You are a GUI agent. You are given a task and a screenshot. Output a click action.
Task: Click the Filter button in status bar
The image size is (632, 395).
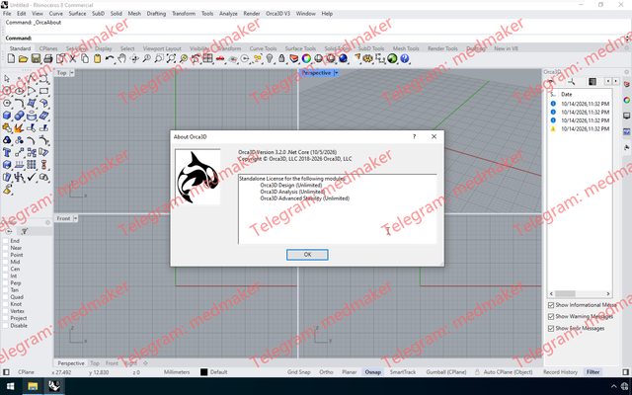coord(592,372)
